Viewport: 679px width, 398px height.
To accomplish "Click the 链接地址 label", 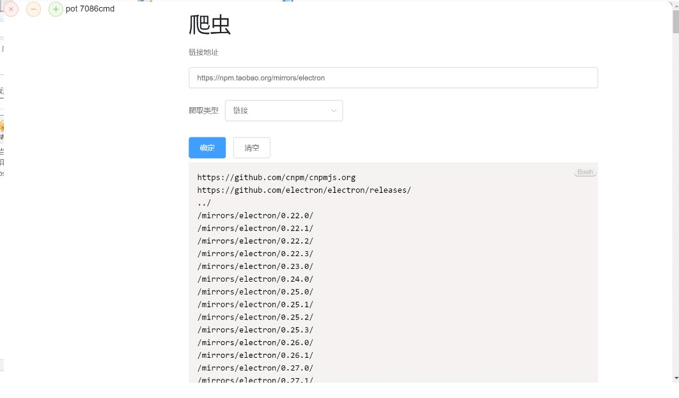I will 203,52.
